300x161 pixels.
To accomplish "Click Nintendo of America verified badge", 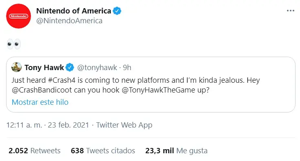I will (x=117, y=11).
